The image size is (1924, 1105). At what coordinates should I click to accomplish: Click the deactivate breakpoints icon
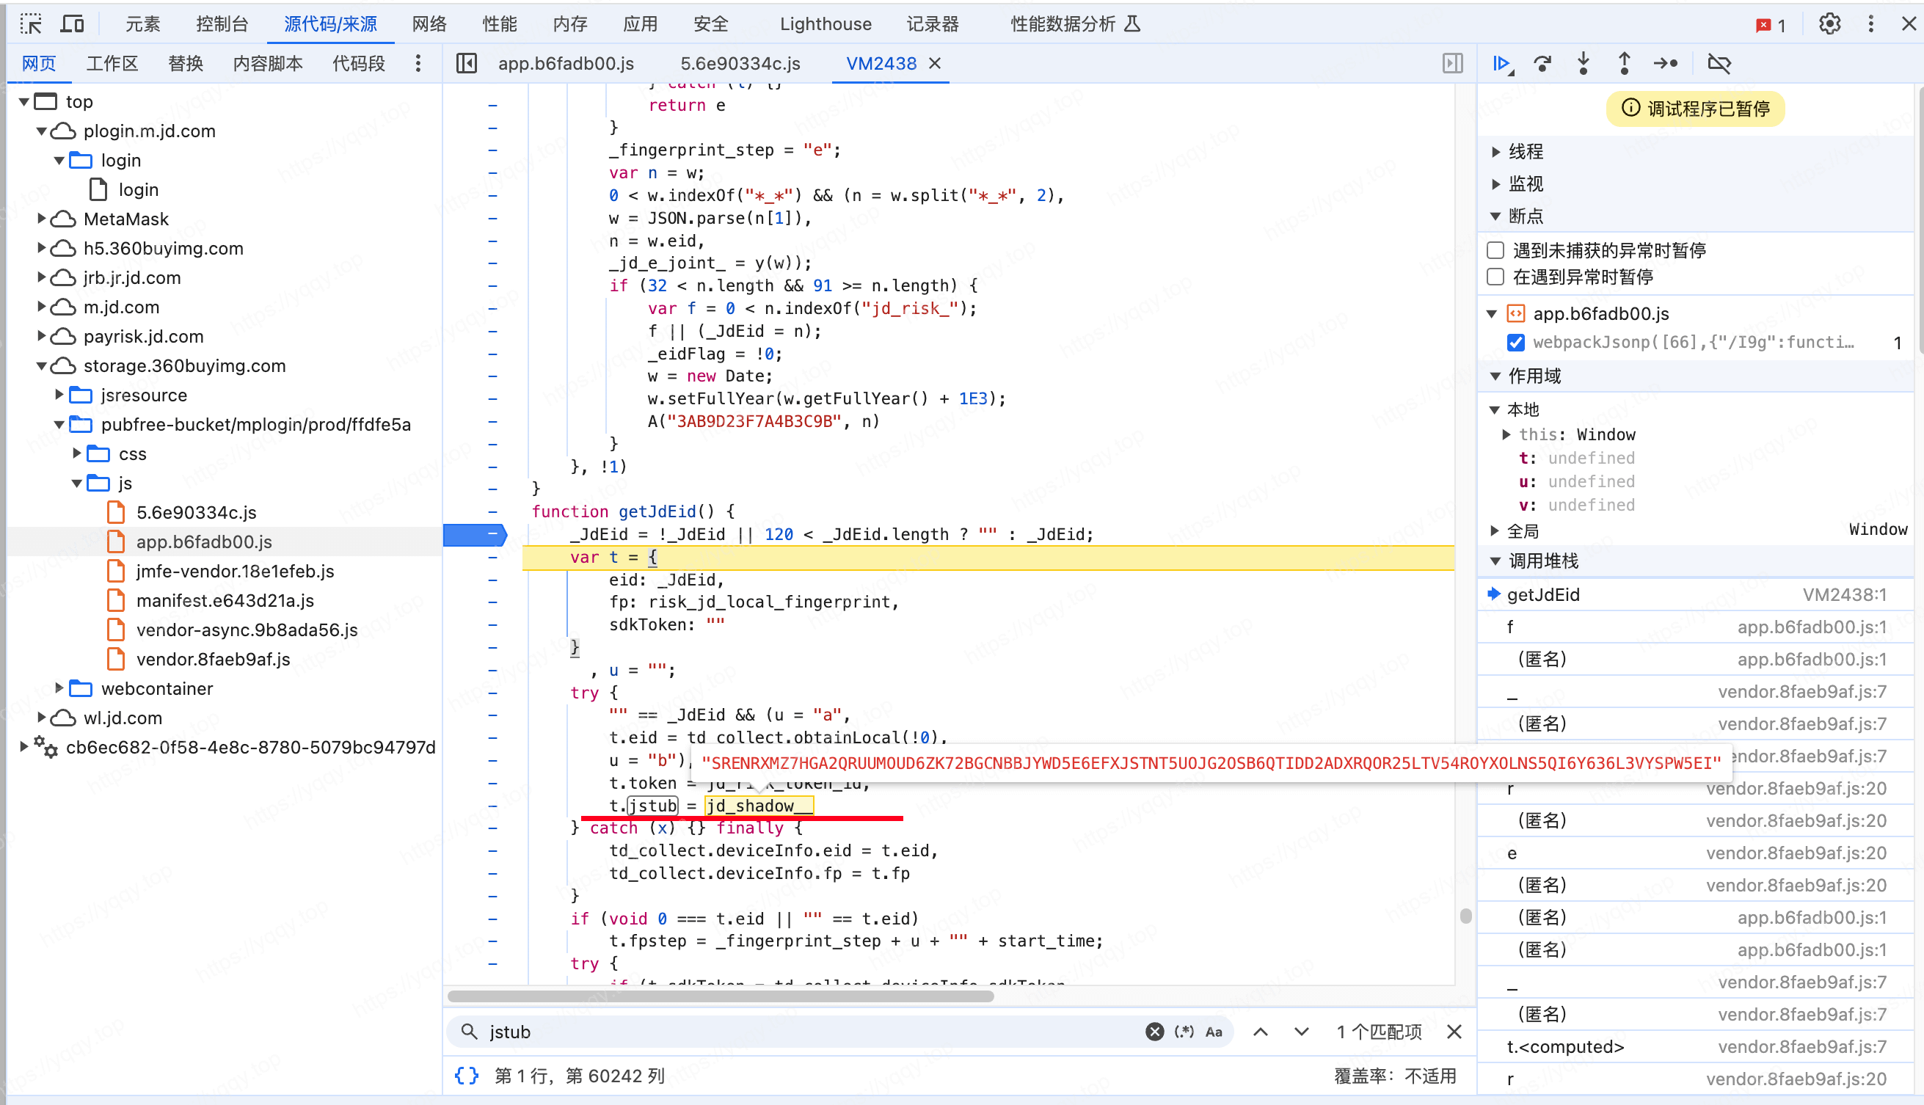click(1721, 63)
